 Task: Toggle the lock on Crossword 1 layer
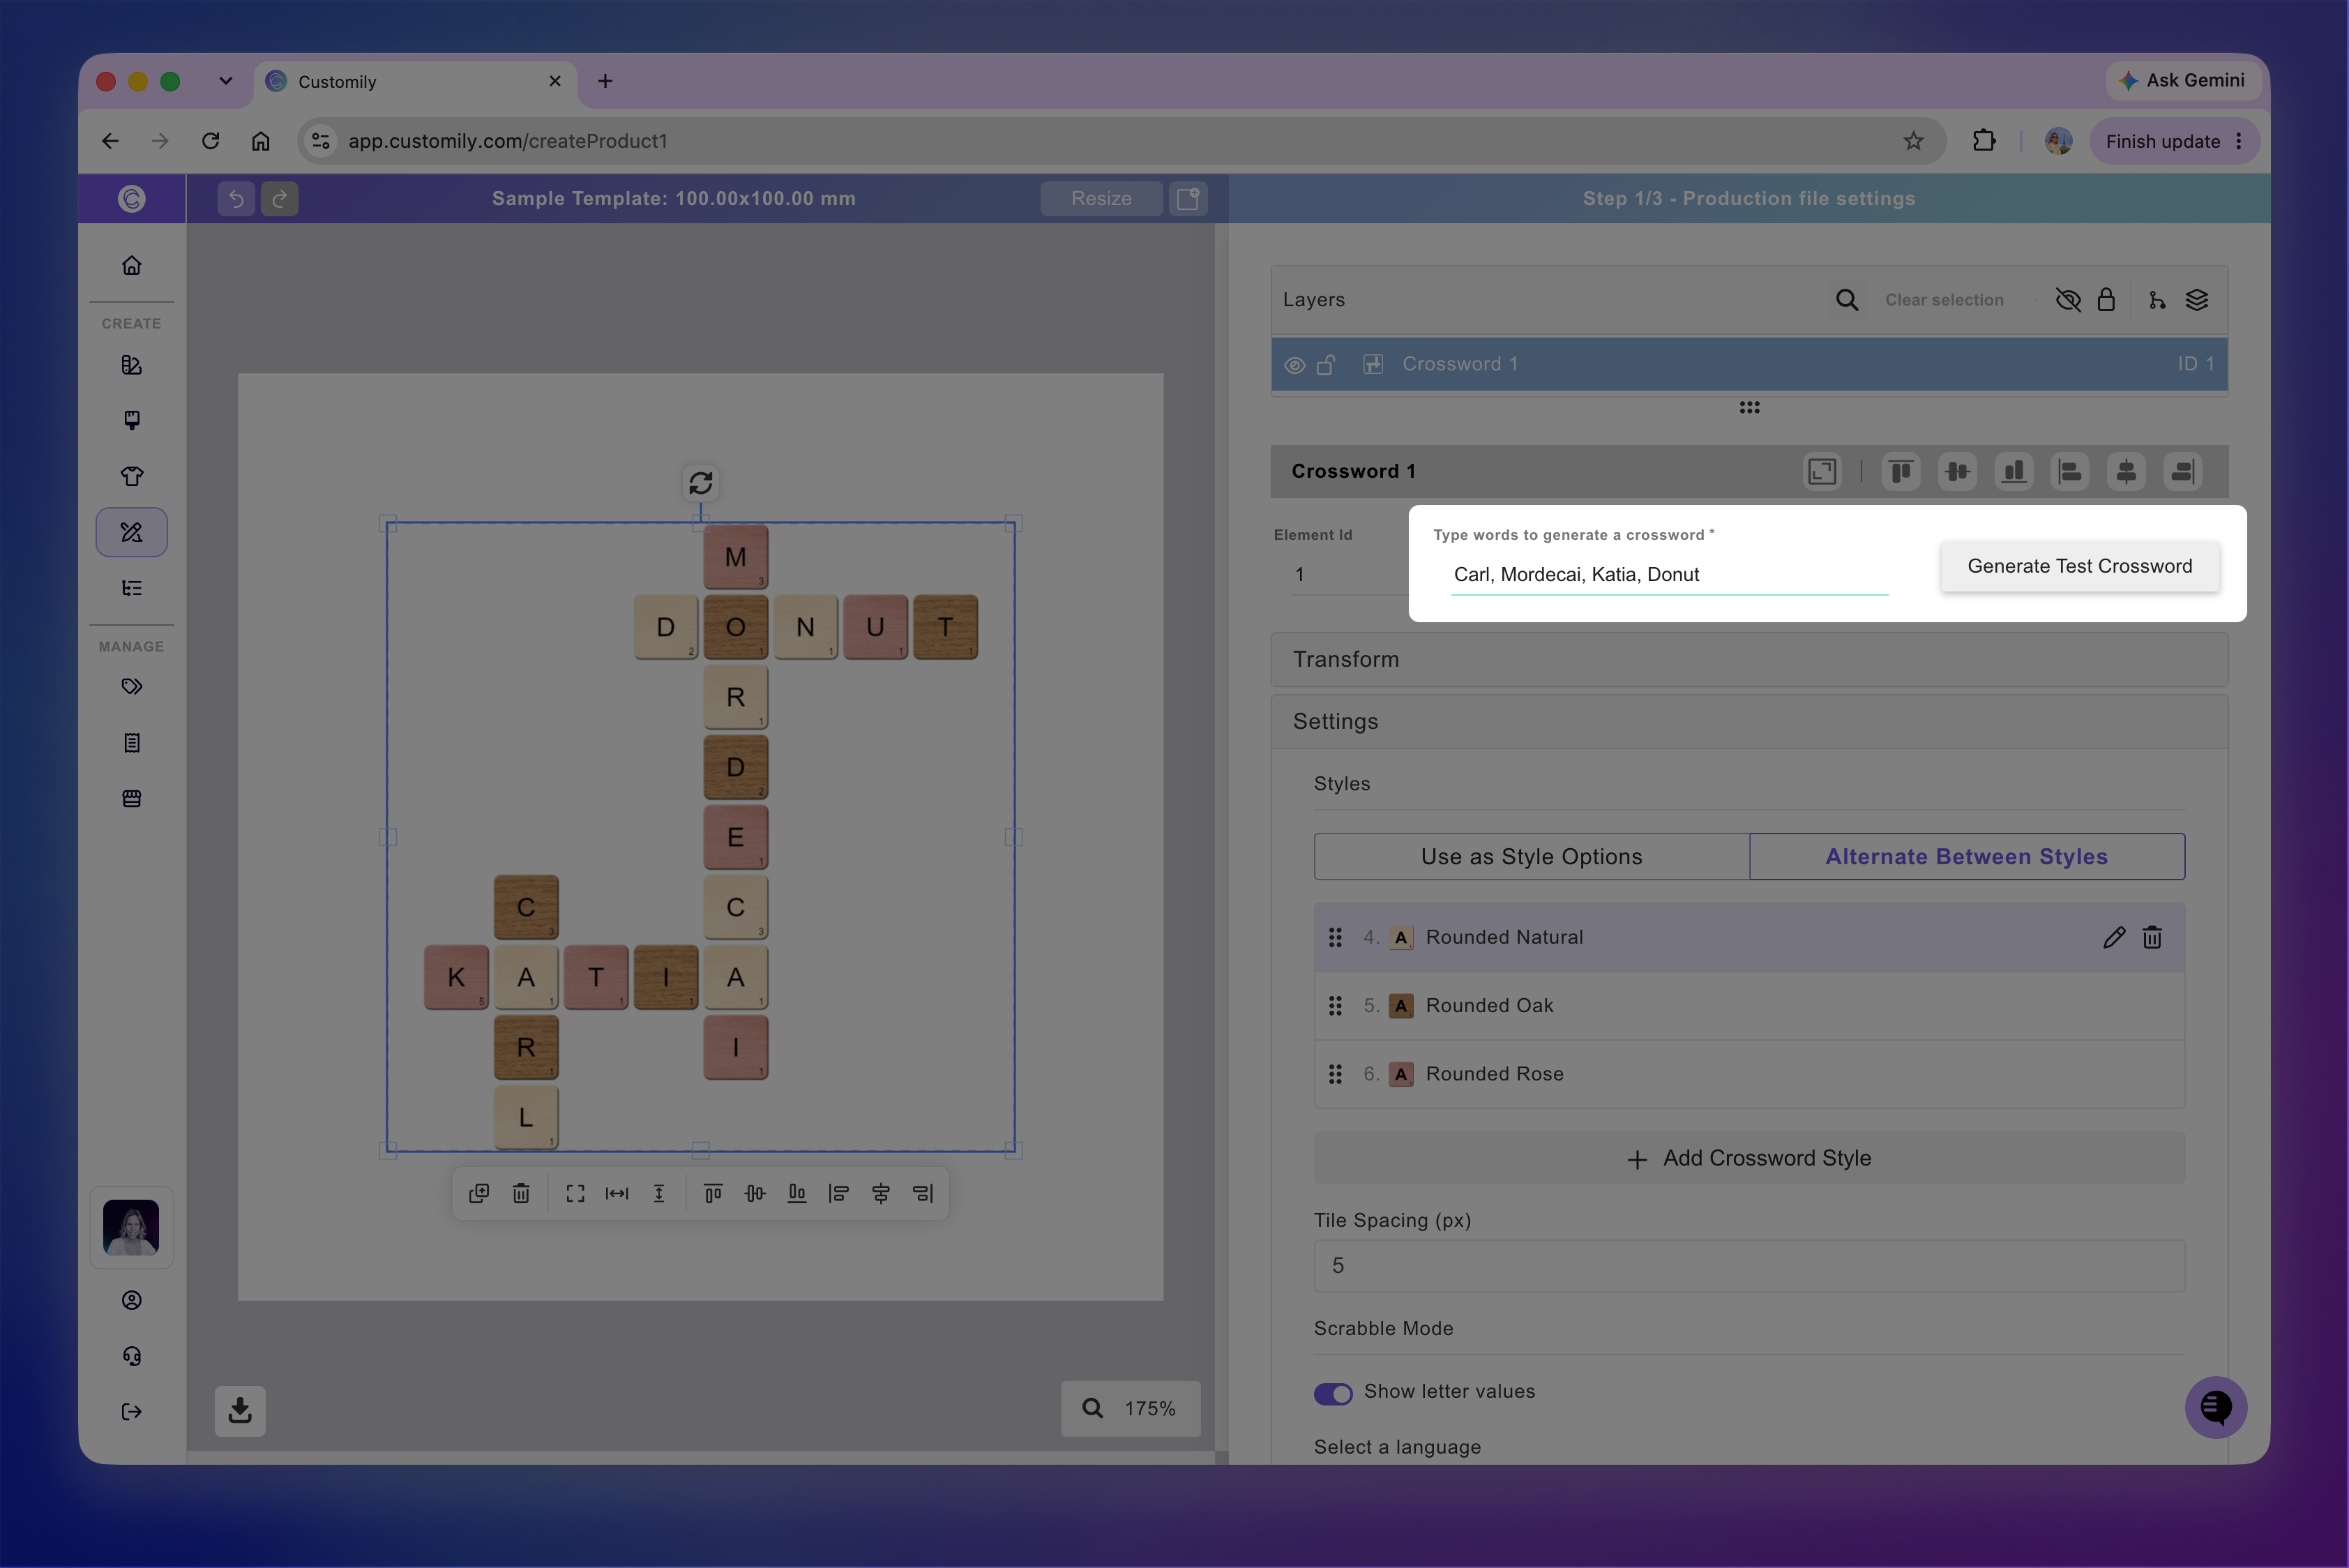pos(1326,365)
